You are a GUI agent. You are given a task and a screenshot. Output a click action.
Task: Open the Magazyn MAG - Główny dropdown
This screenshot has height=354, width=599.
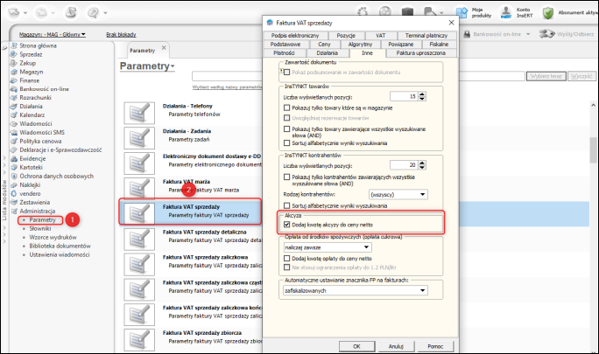click(x=53, y=34)
